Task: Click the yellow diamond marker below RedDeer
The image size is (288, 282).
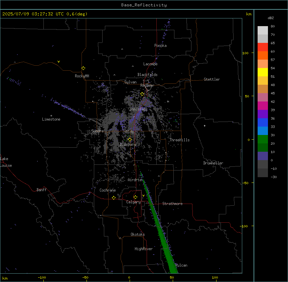Action: (142, 94)
